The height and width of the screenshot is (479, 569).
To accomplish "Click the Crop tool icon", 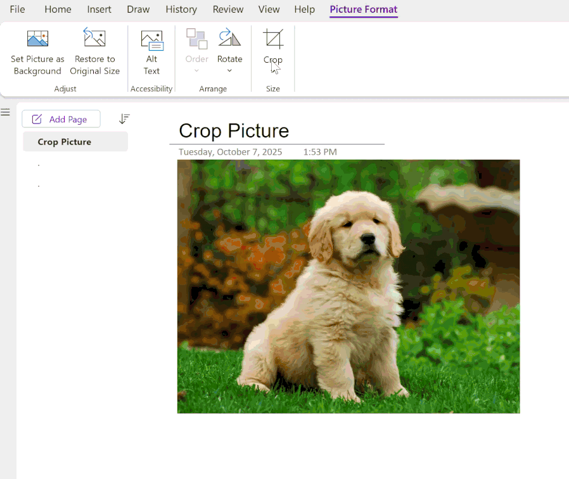I will (273, 38).
